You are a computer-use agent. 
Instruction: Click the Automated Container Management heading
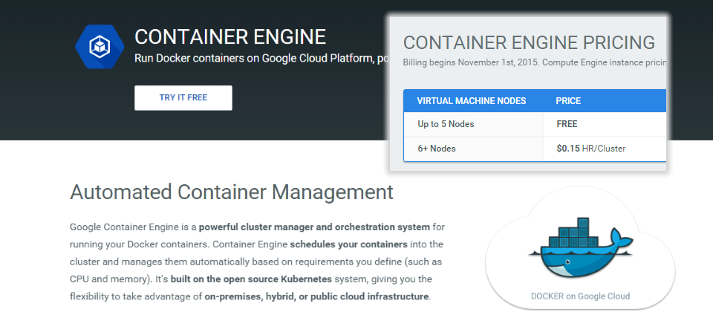tap(231, 192)
